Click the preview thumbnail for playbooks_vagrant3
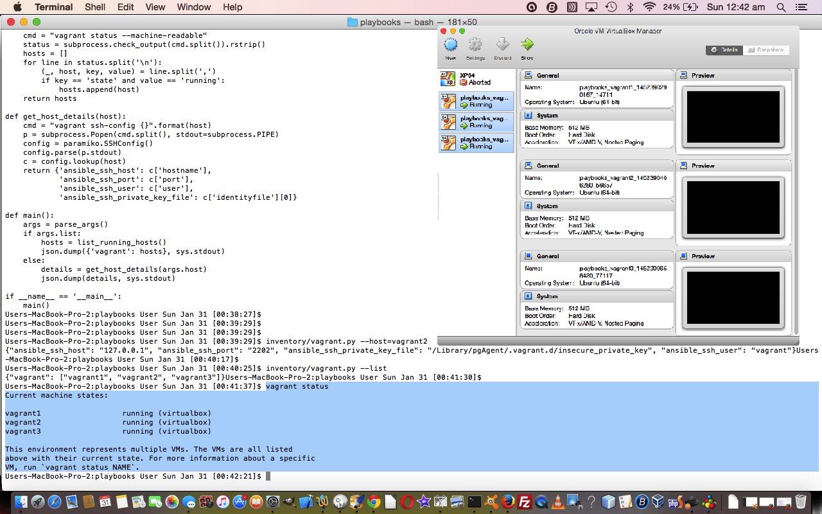This screenshot has width=822, height=514. tap(733, 297)
